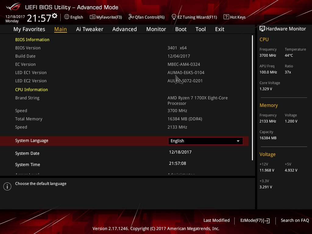Click the BIOS Version row label
This screenshot has height=234, width=312.
(x=28, y=48)
